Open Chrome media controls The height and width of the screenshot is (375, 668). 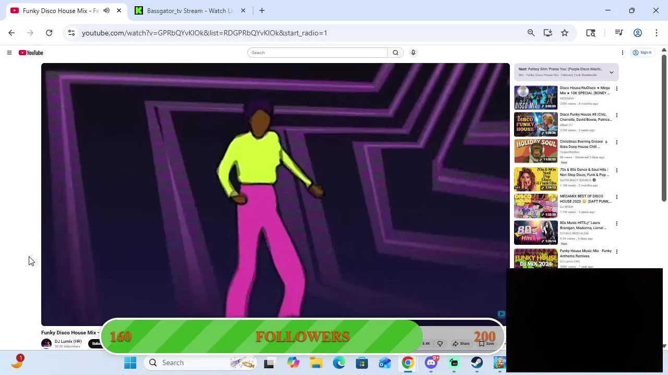coord(619,33)
